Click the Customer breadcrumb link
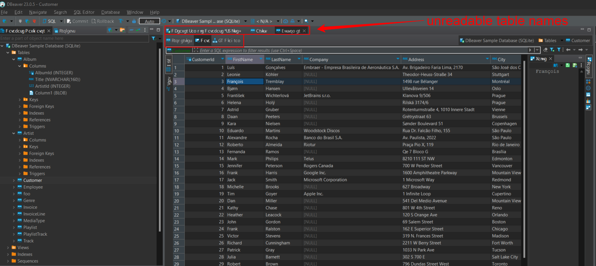The height and width of the screenshot is (266, 596). [x=578, y=41]
